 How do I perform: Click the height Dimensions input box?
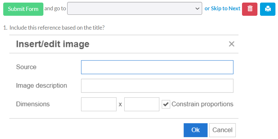tap(142, 104)
